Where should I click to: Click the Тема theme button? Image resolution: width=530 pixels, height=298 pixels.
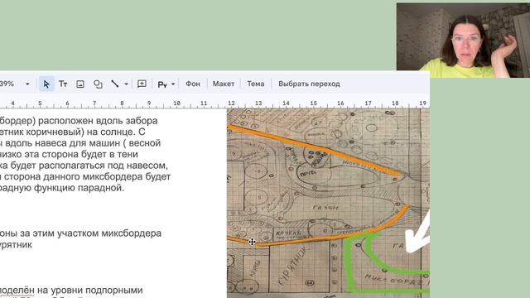pos(256,84)
